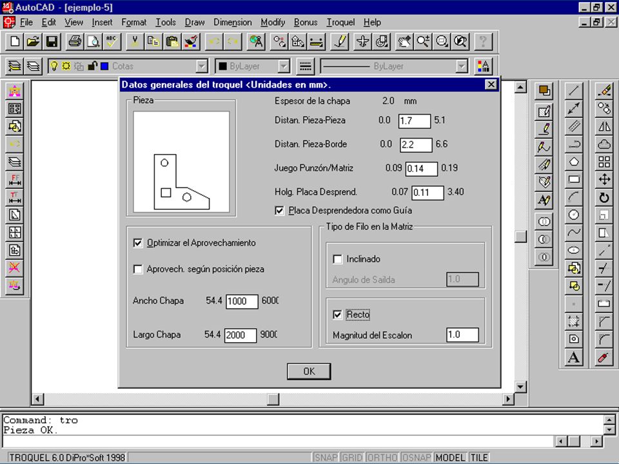
Task: Open the Troquel menu
Action: [x=340, y=22]
